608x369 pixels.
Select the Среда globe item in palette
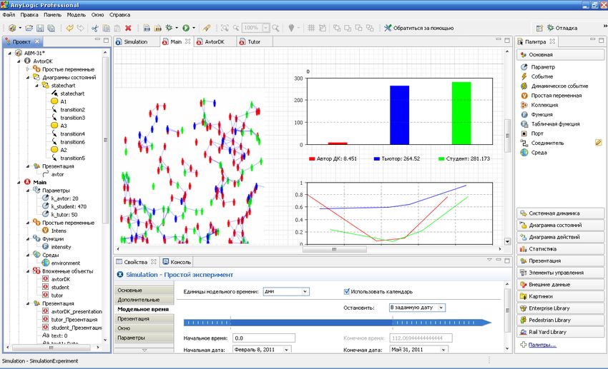click(538, 152)
